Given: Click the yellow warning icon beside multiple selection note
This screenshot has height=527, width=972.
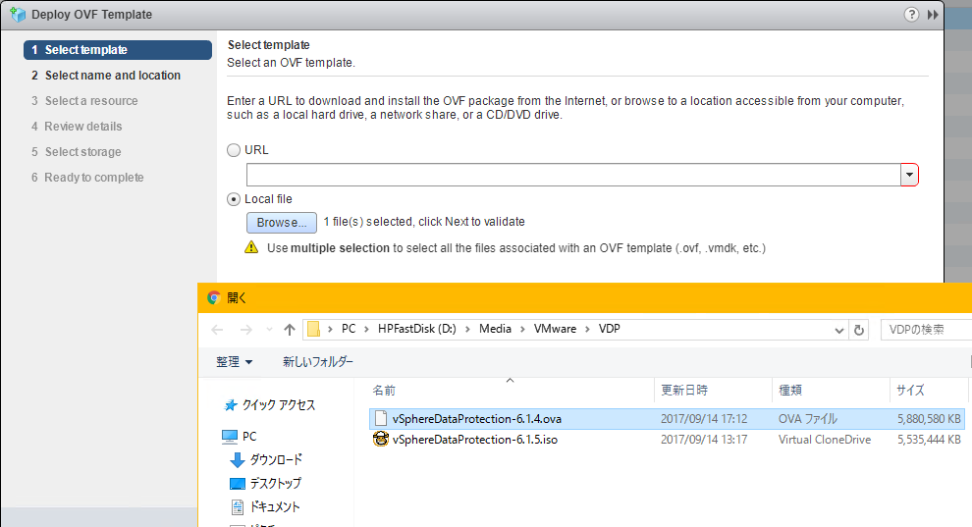Looking at the screenshot, I should [251, 247].
